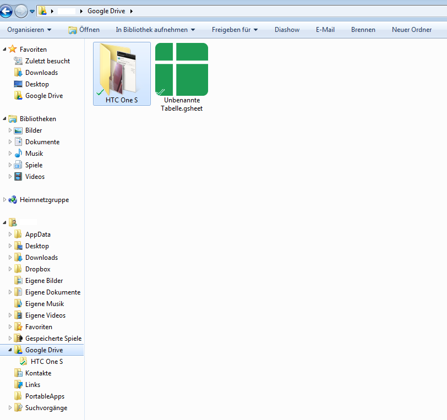Select the HTC One S folder thumbnail

122,74
